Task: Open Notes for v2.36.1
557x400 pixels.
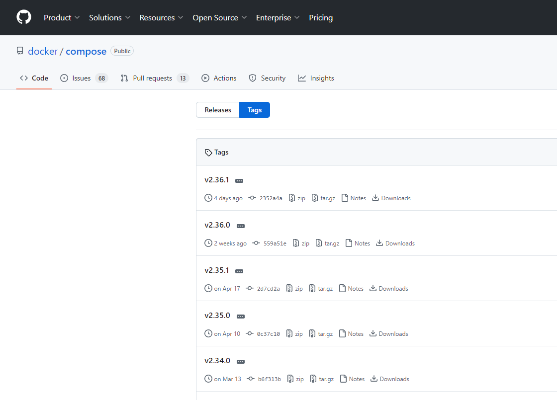Action: [354, 198]
